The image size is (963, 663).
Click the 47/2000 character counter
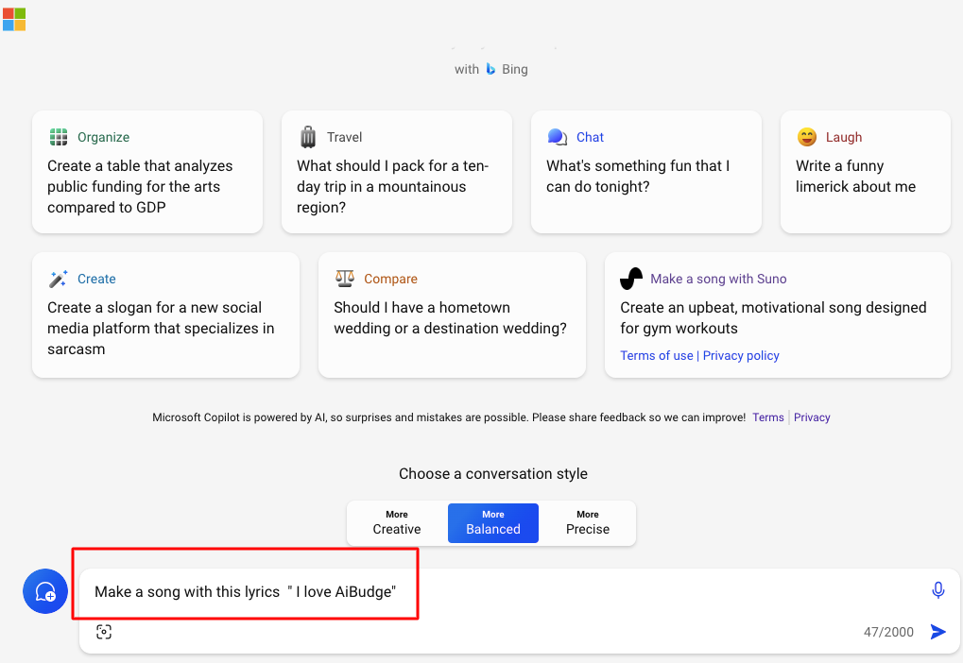click(x=888, y=632)
